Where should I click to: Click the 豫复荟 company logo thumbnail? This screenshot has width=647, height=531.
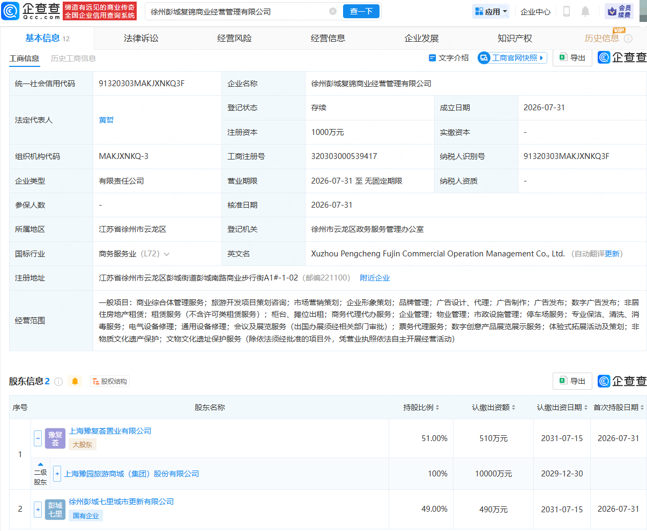click(55, 438)
